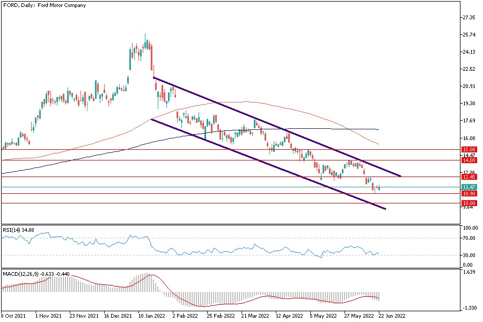The width and height of the screenshot is (483, 322).
Task: Click the 27.35 value on price axis
Action: pyautogui.click(x=469, y=18)
